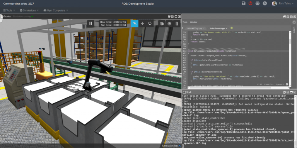
Task: Open the globe network icon
Action: [258, 3]
